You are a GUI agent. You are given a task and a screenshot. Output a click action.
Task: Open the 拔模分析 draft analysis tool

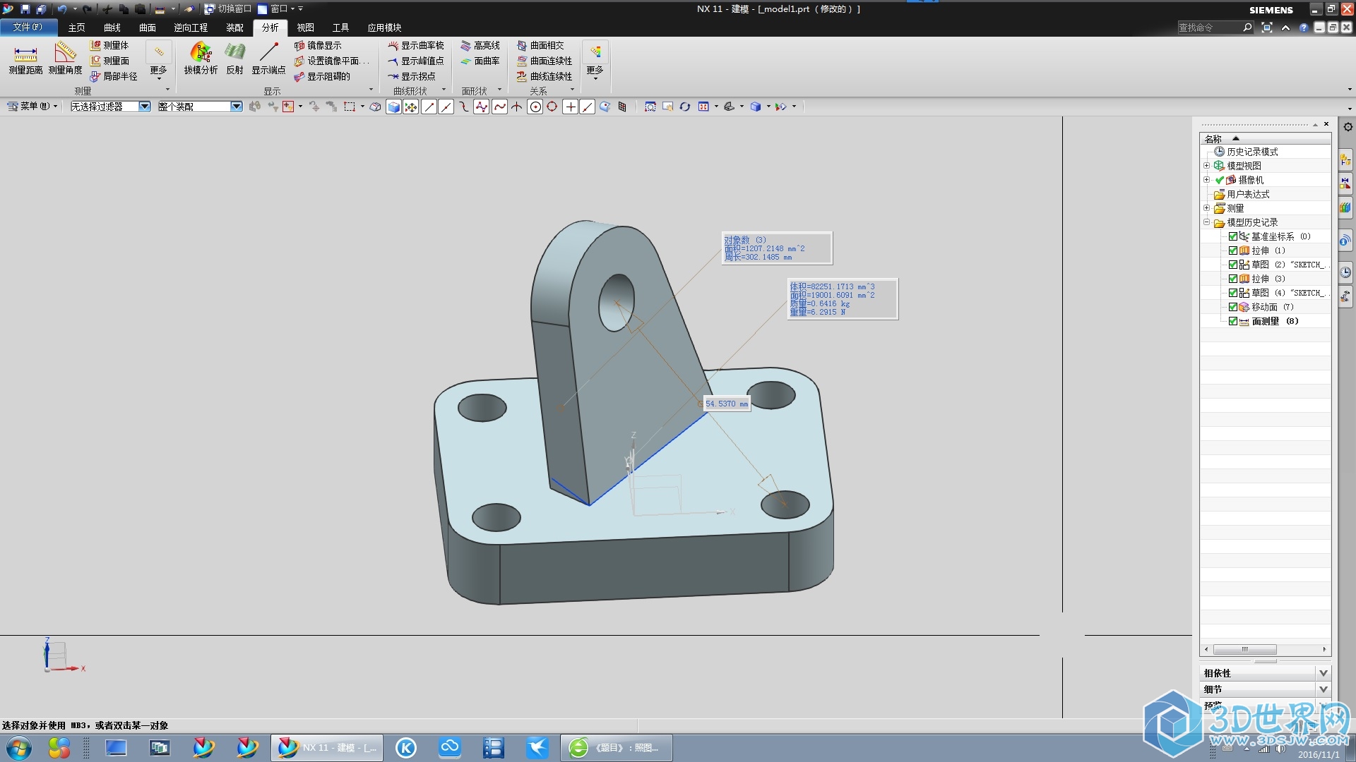coord(201,58)
